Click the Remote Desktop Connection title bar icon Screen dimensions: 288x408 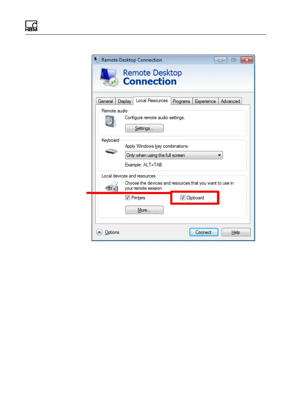pos(97,60)
